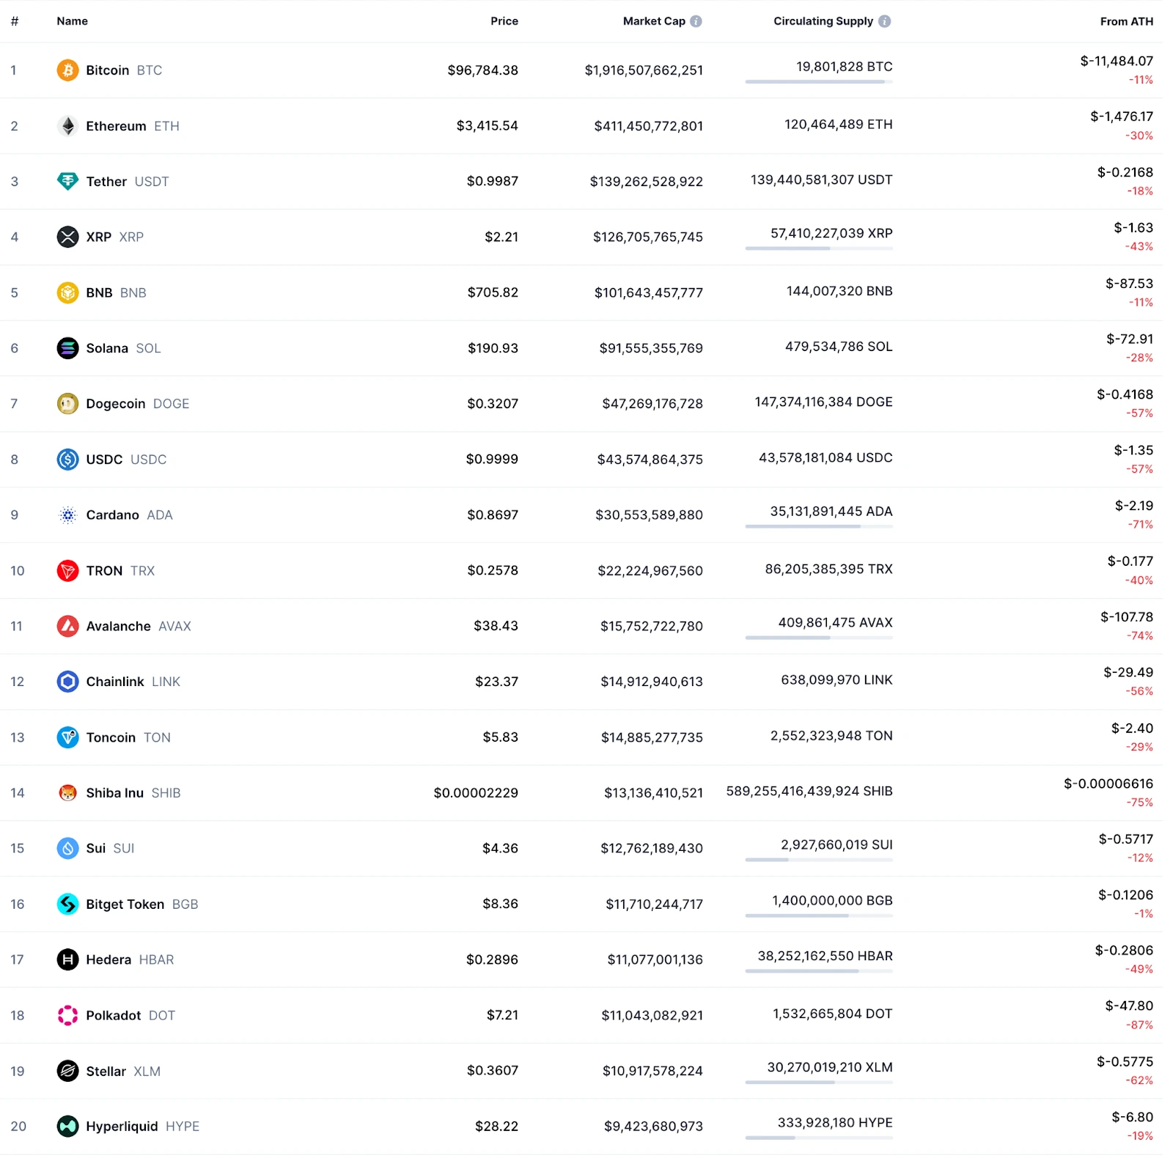Open the Bitget Token BGB link
Screen dimensions: 1173x1158
point(141,904)
